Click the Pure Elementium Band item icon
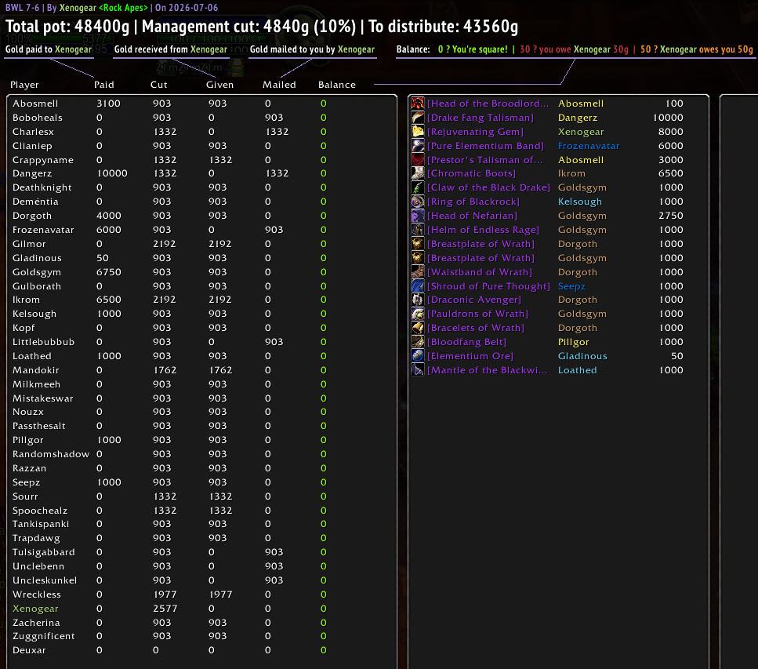Image resolution: width=758 pixels, height=669 pixels. click(x=418, y=145)
